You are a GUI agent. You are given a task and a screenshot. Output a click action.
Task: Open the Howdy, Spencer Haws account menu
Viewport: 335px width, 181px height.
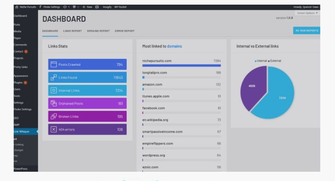306,7
